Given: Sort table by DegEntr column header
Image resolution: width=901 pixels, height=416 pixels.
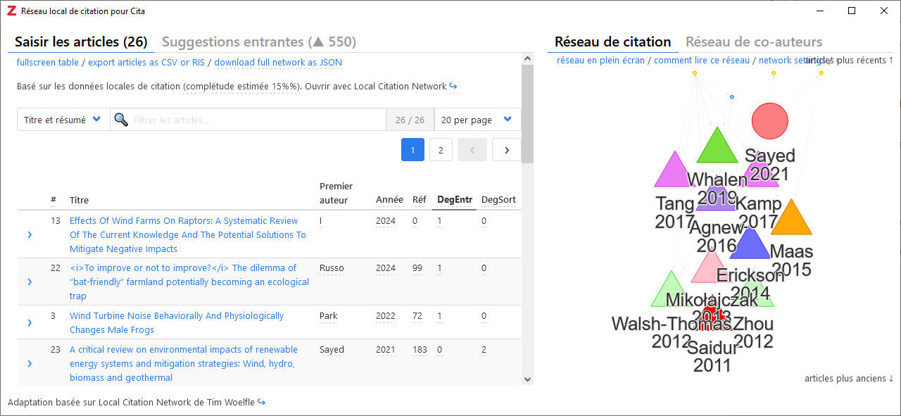Looking at the screenshot, I should pyautogui.click(x=454, y=200).
